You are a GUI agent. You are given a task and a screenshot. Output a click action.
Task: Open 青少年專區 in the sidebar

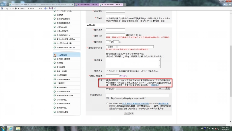click(61, 67)
